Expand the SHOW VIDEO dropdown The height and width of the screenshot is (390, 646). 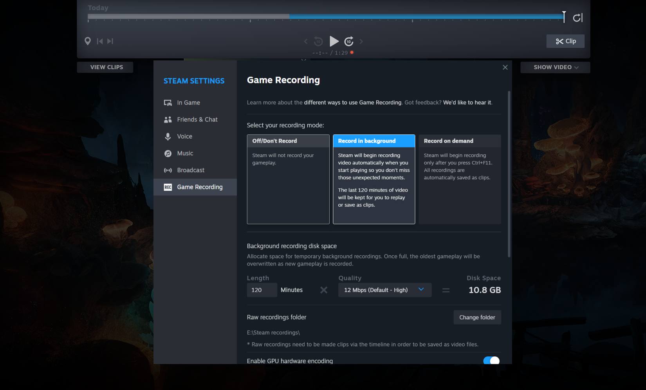coord(555,67)
